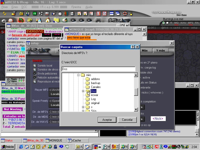200x150 pixels.
Task: Expand the Dcc folder in tree
Action: pyautogui.click(x=83, y=91)
